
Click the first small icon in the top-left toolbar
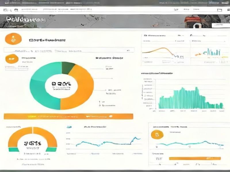pyautogui.click(x=6, y=10)
